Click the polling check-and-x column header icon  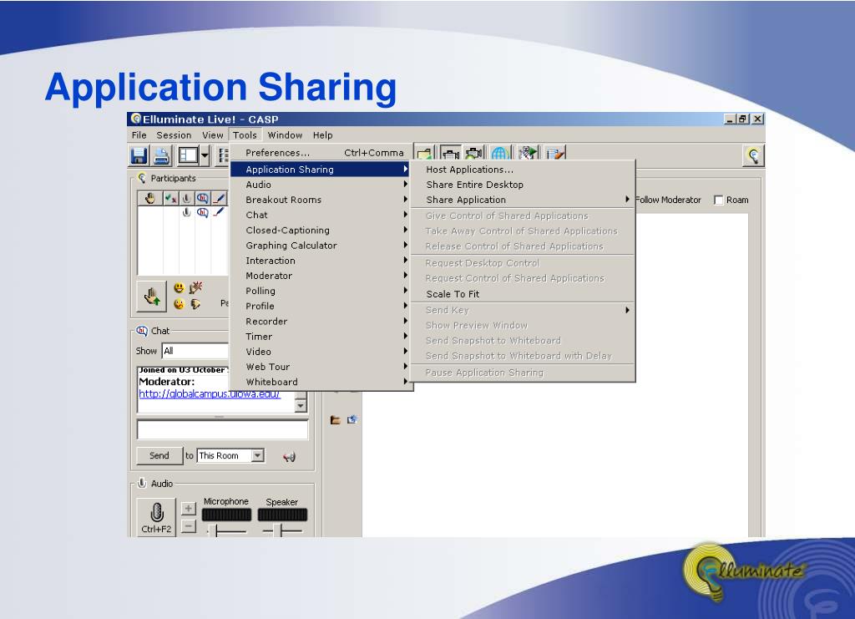coord(170,199)
